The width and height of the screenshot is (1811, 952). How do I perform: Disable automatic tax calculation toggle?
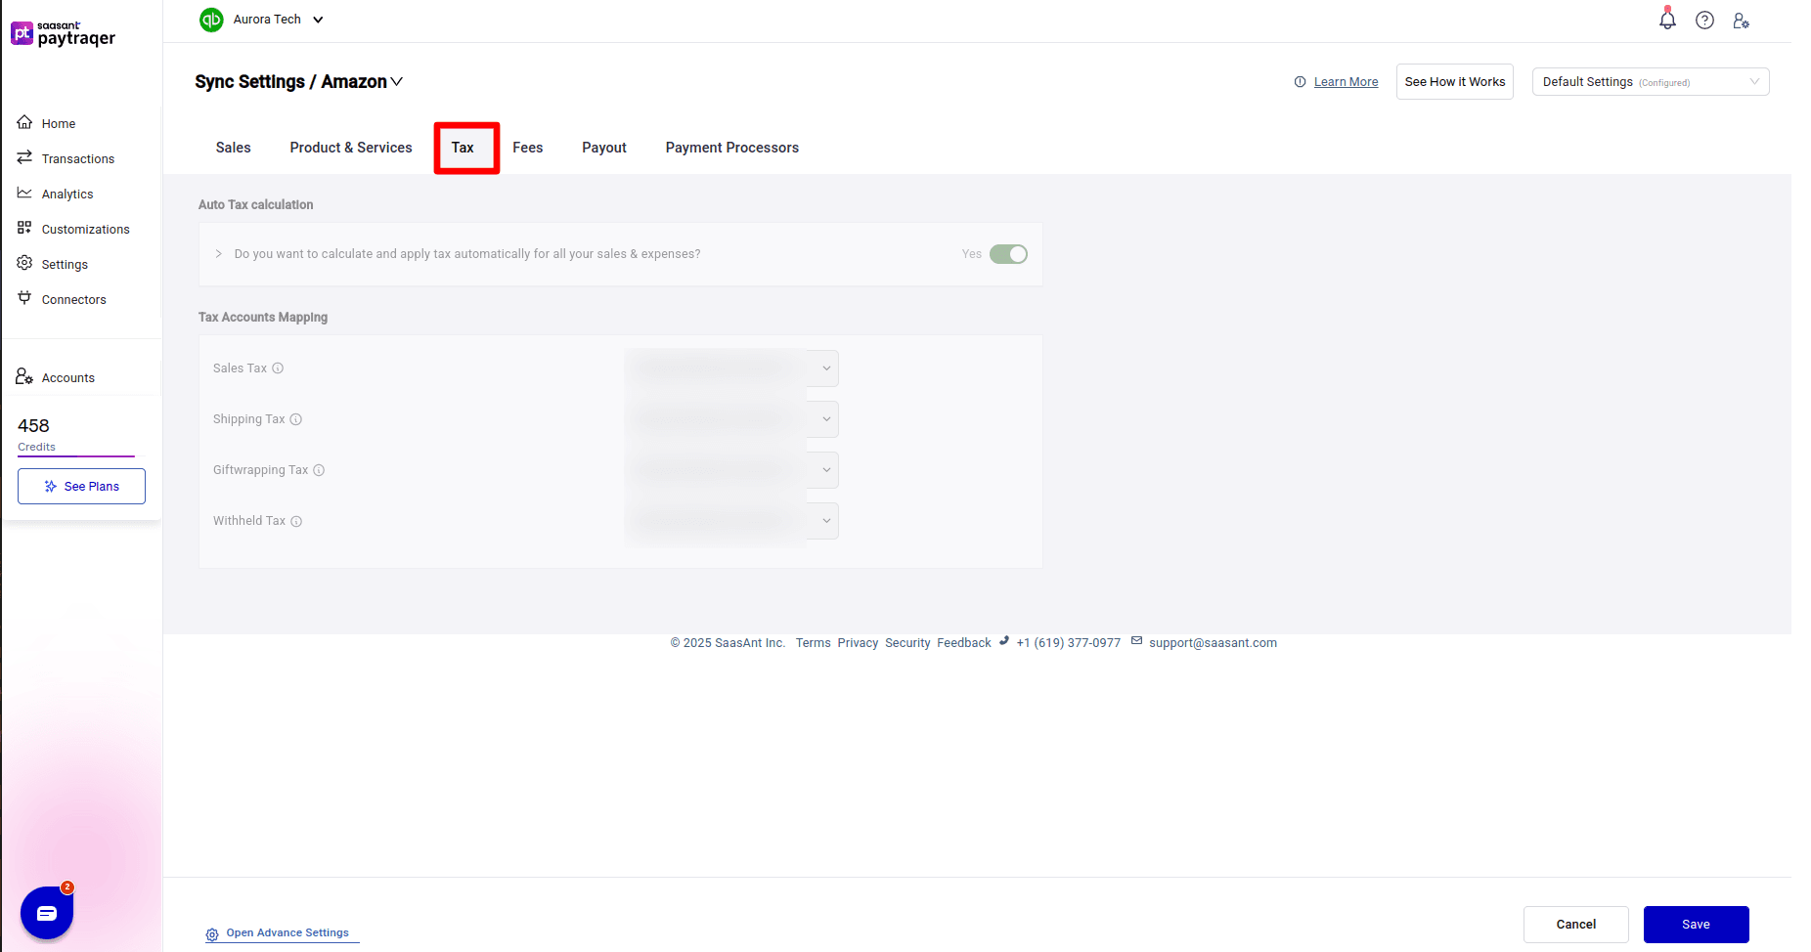(1009, 253)
